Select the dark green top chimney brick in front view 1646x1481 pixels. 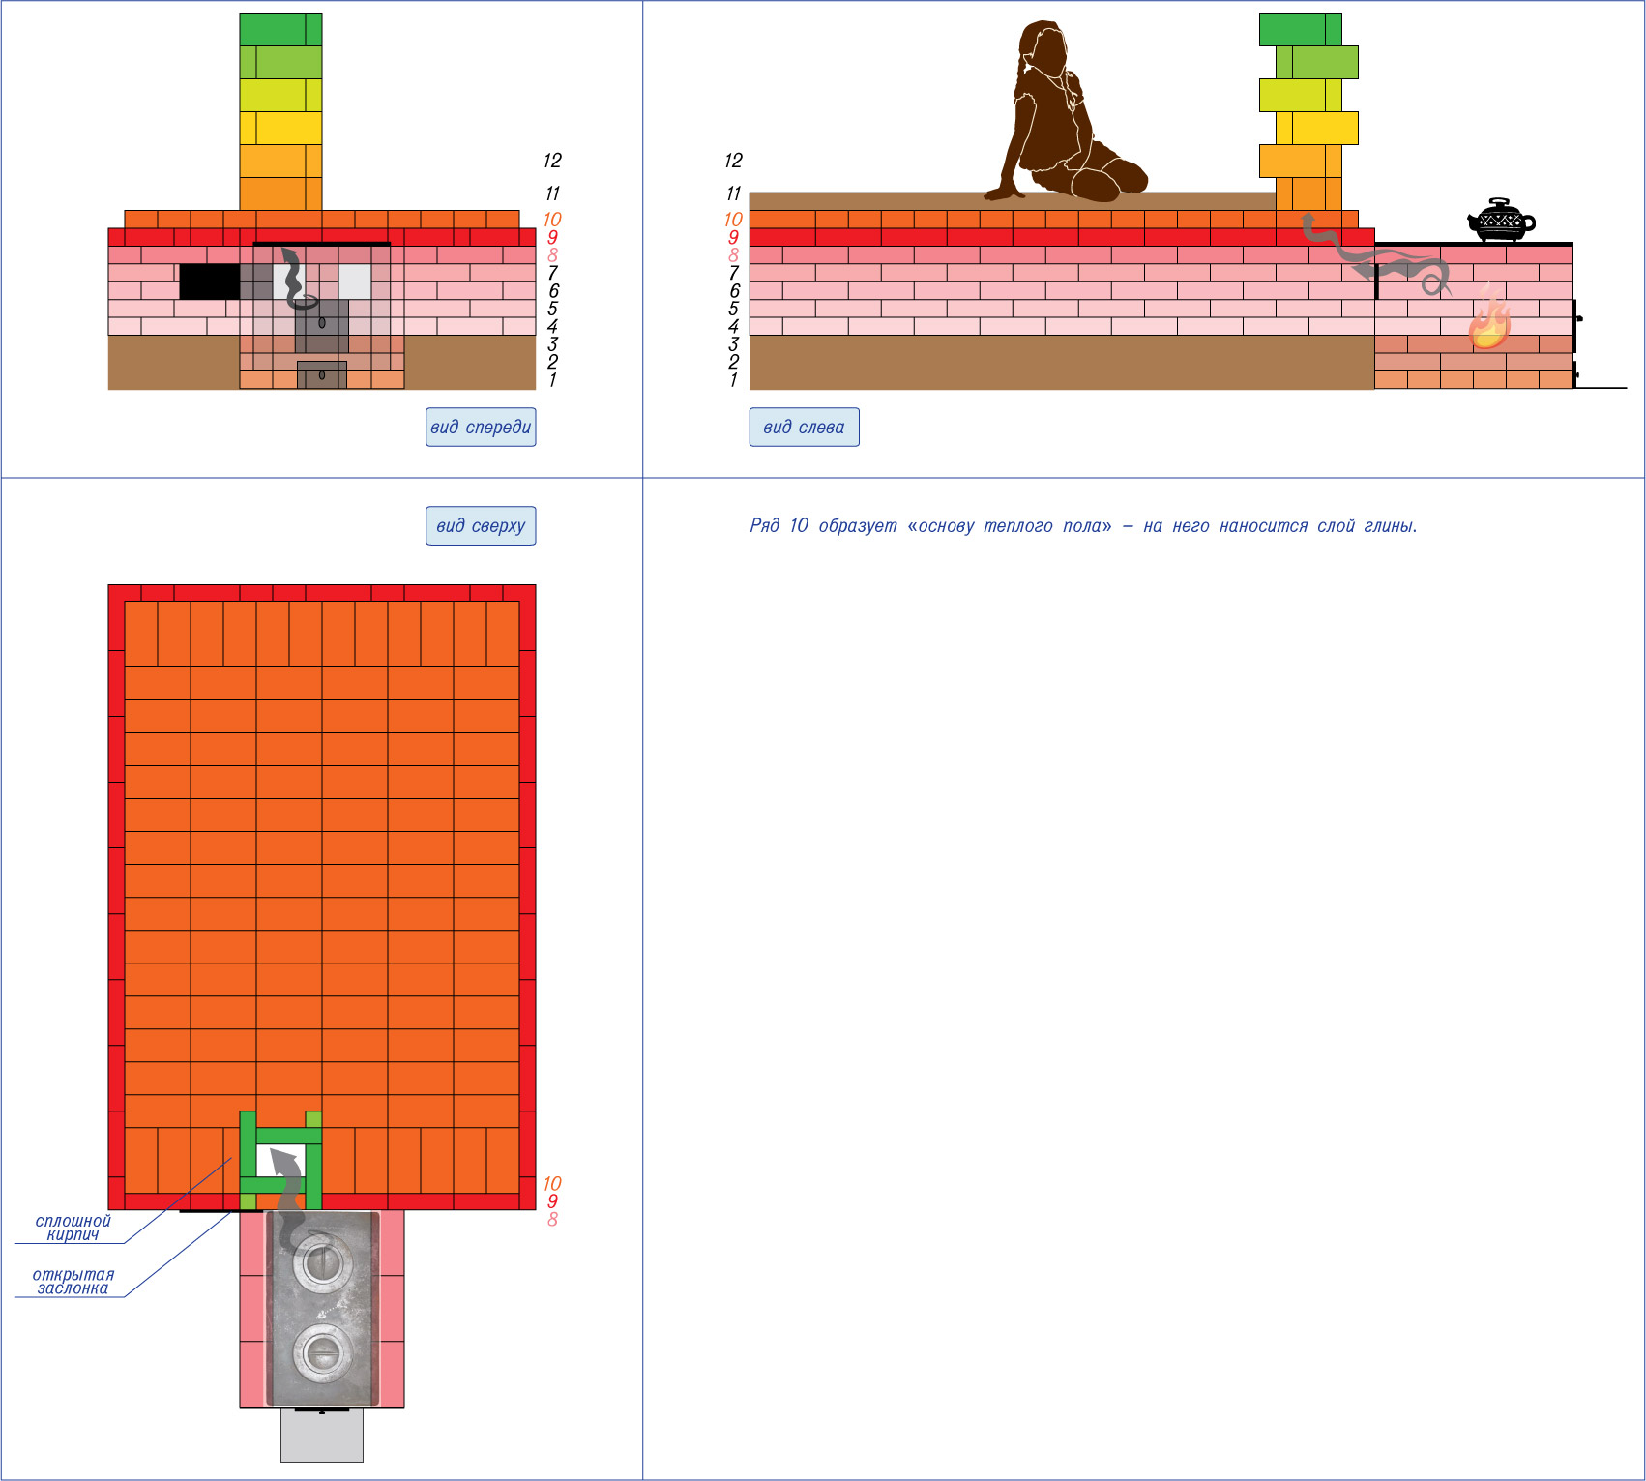pos(280,29)
